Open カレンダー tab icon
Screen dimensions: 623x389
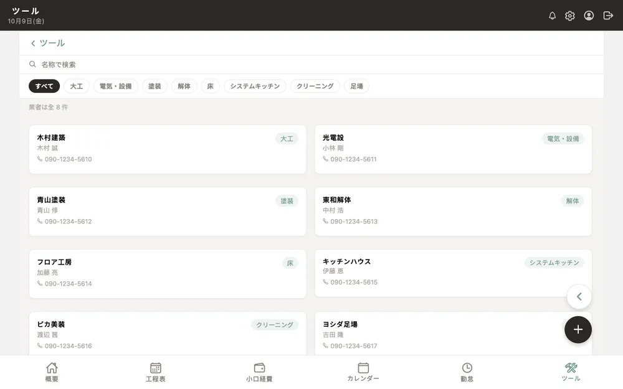363,368
